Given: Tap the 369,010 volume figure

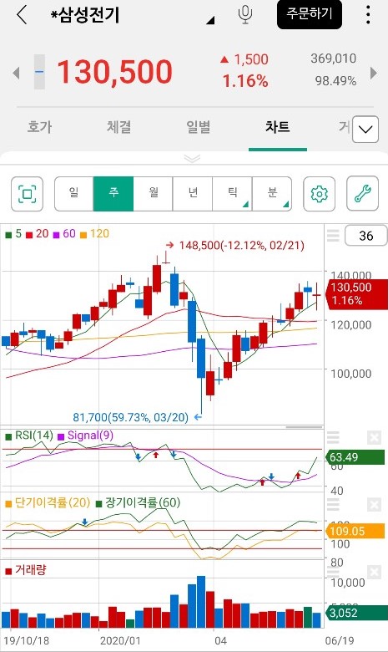Looking at the screenshot, I should click(334, 59).
